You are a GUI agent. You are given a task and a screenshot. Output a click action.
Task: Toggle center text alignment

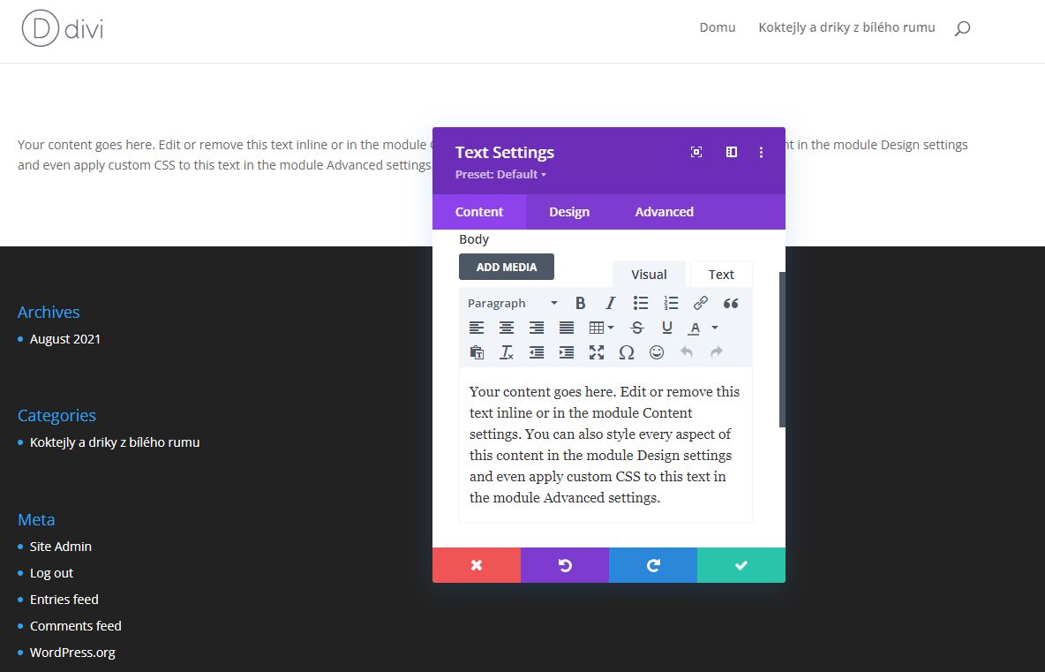[x=507, y=328]
